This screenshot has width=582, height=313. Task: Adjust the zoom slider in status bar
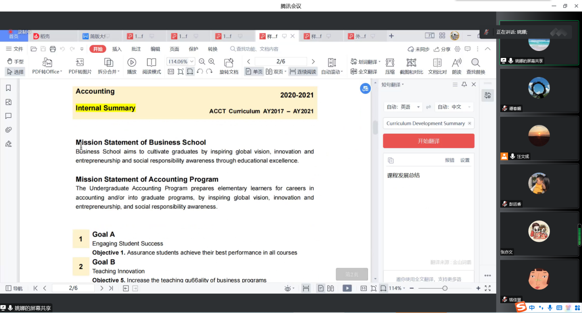point(445,288)
